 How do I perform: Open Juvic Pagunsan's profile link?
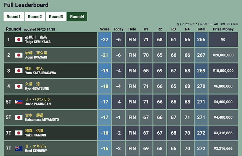38,102
